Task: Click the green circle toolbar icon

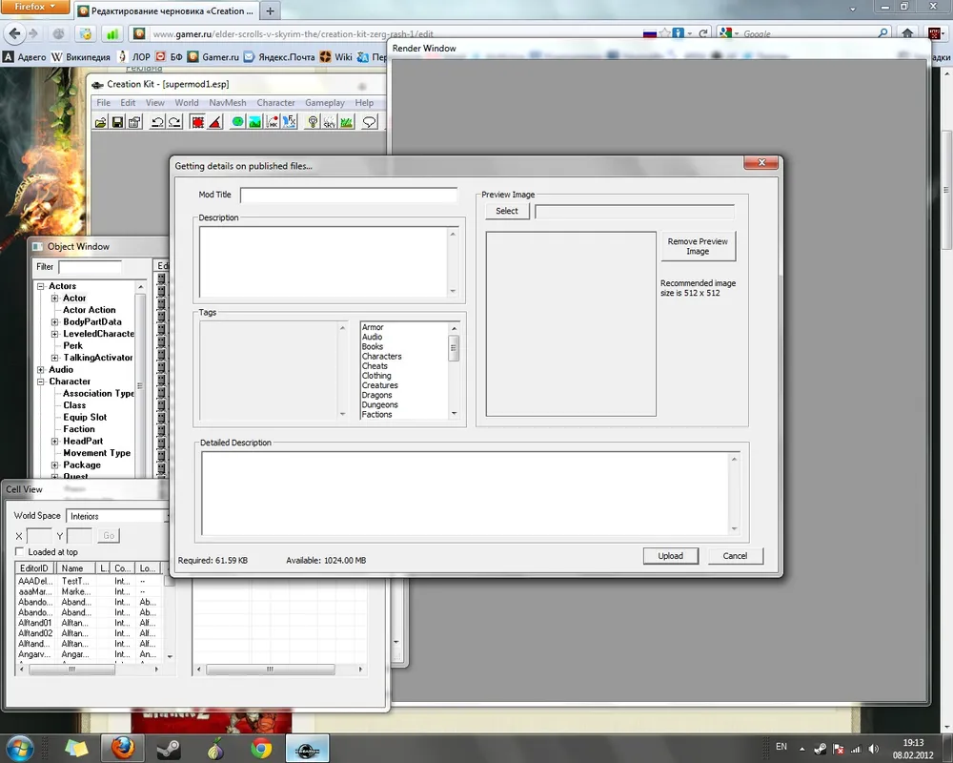Action: (x=238, y=122)
